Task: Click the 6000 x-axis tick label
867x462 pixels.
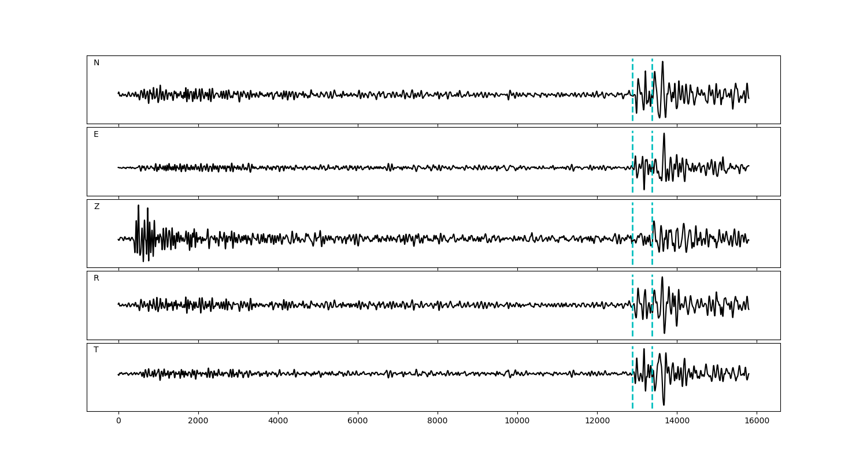Action: 358,421
